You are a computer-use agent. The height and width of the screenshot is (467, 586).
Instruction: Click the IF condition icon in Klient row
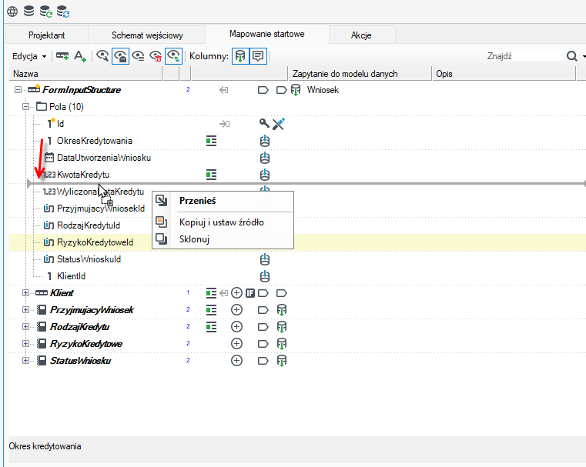[x=250, y=293]
